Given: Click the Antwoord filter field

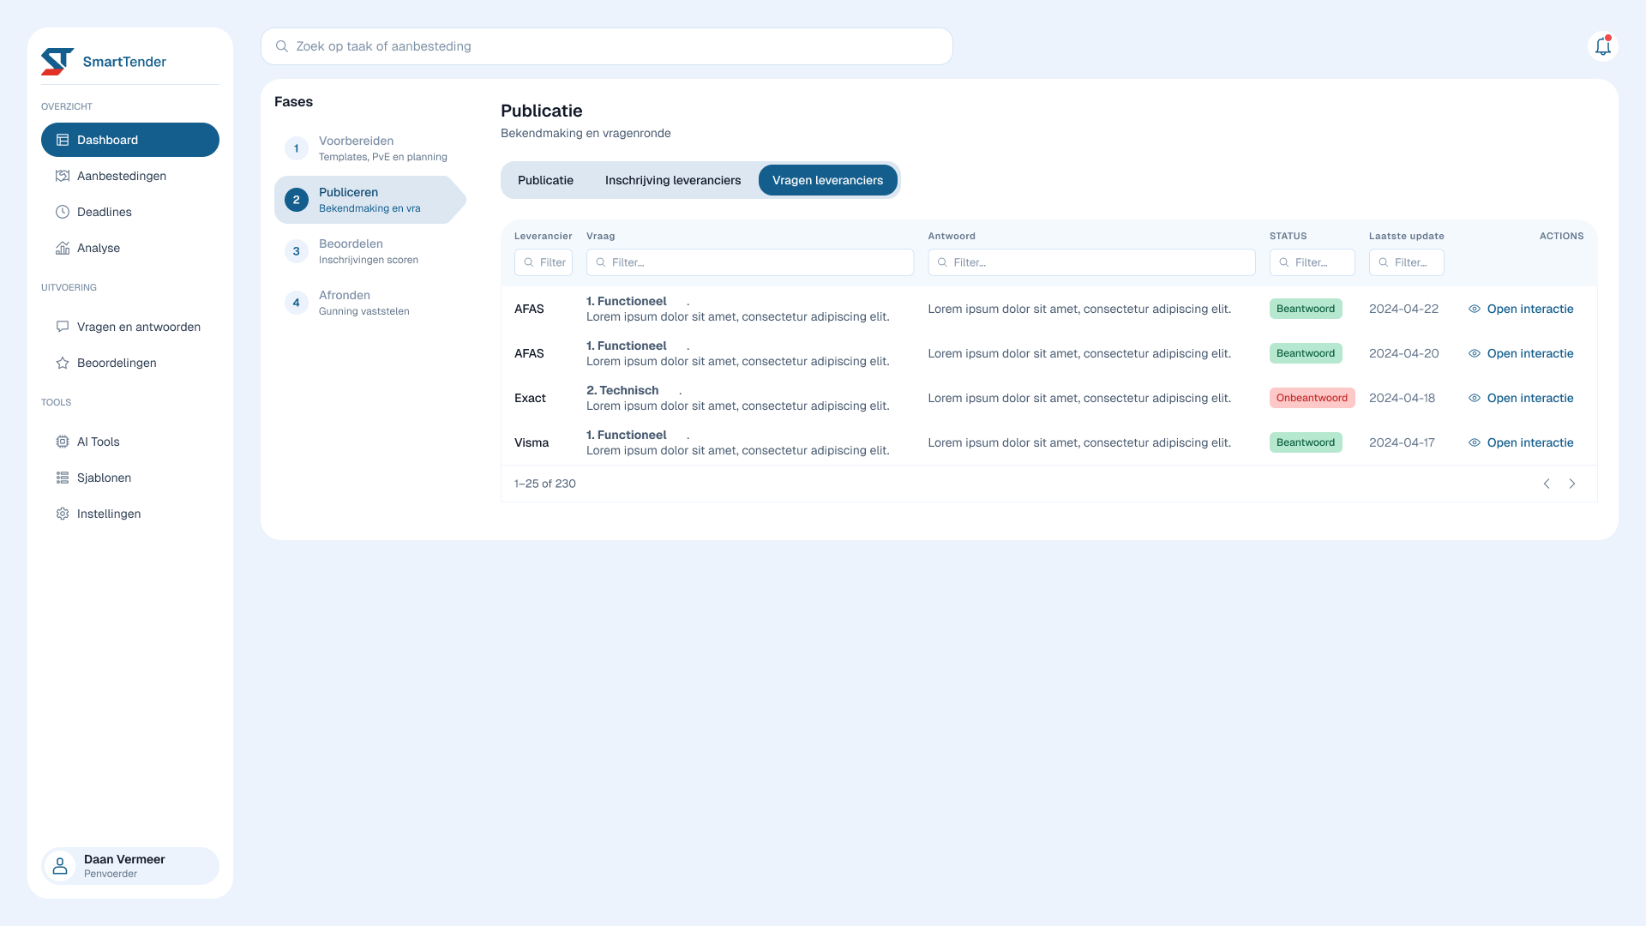Looking at the screenshot, I should tap(1091, 262).
